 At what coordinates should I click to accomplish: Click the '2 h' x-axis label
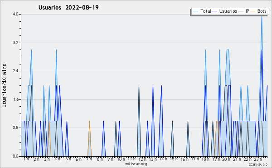[37, 159]
